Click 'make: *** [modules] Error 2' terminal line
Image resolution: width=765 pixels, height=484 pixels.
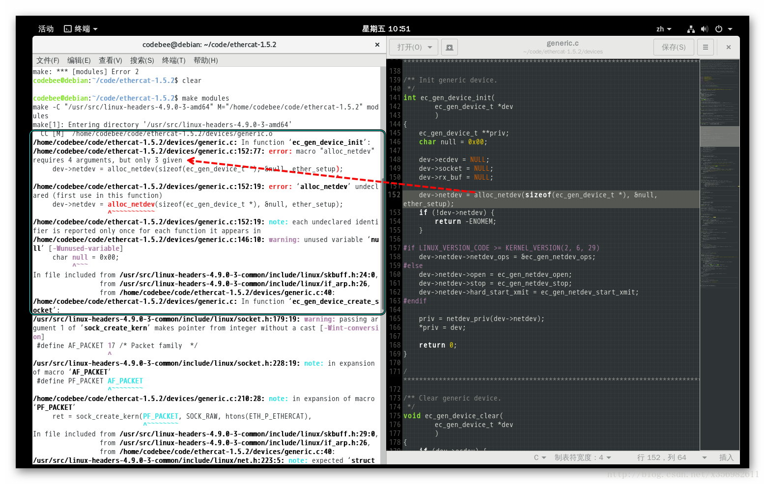[x=86, y=72]
